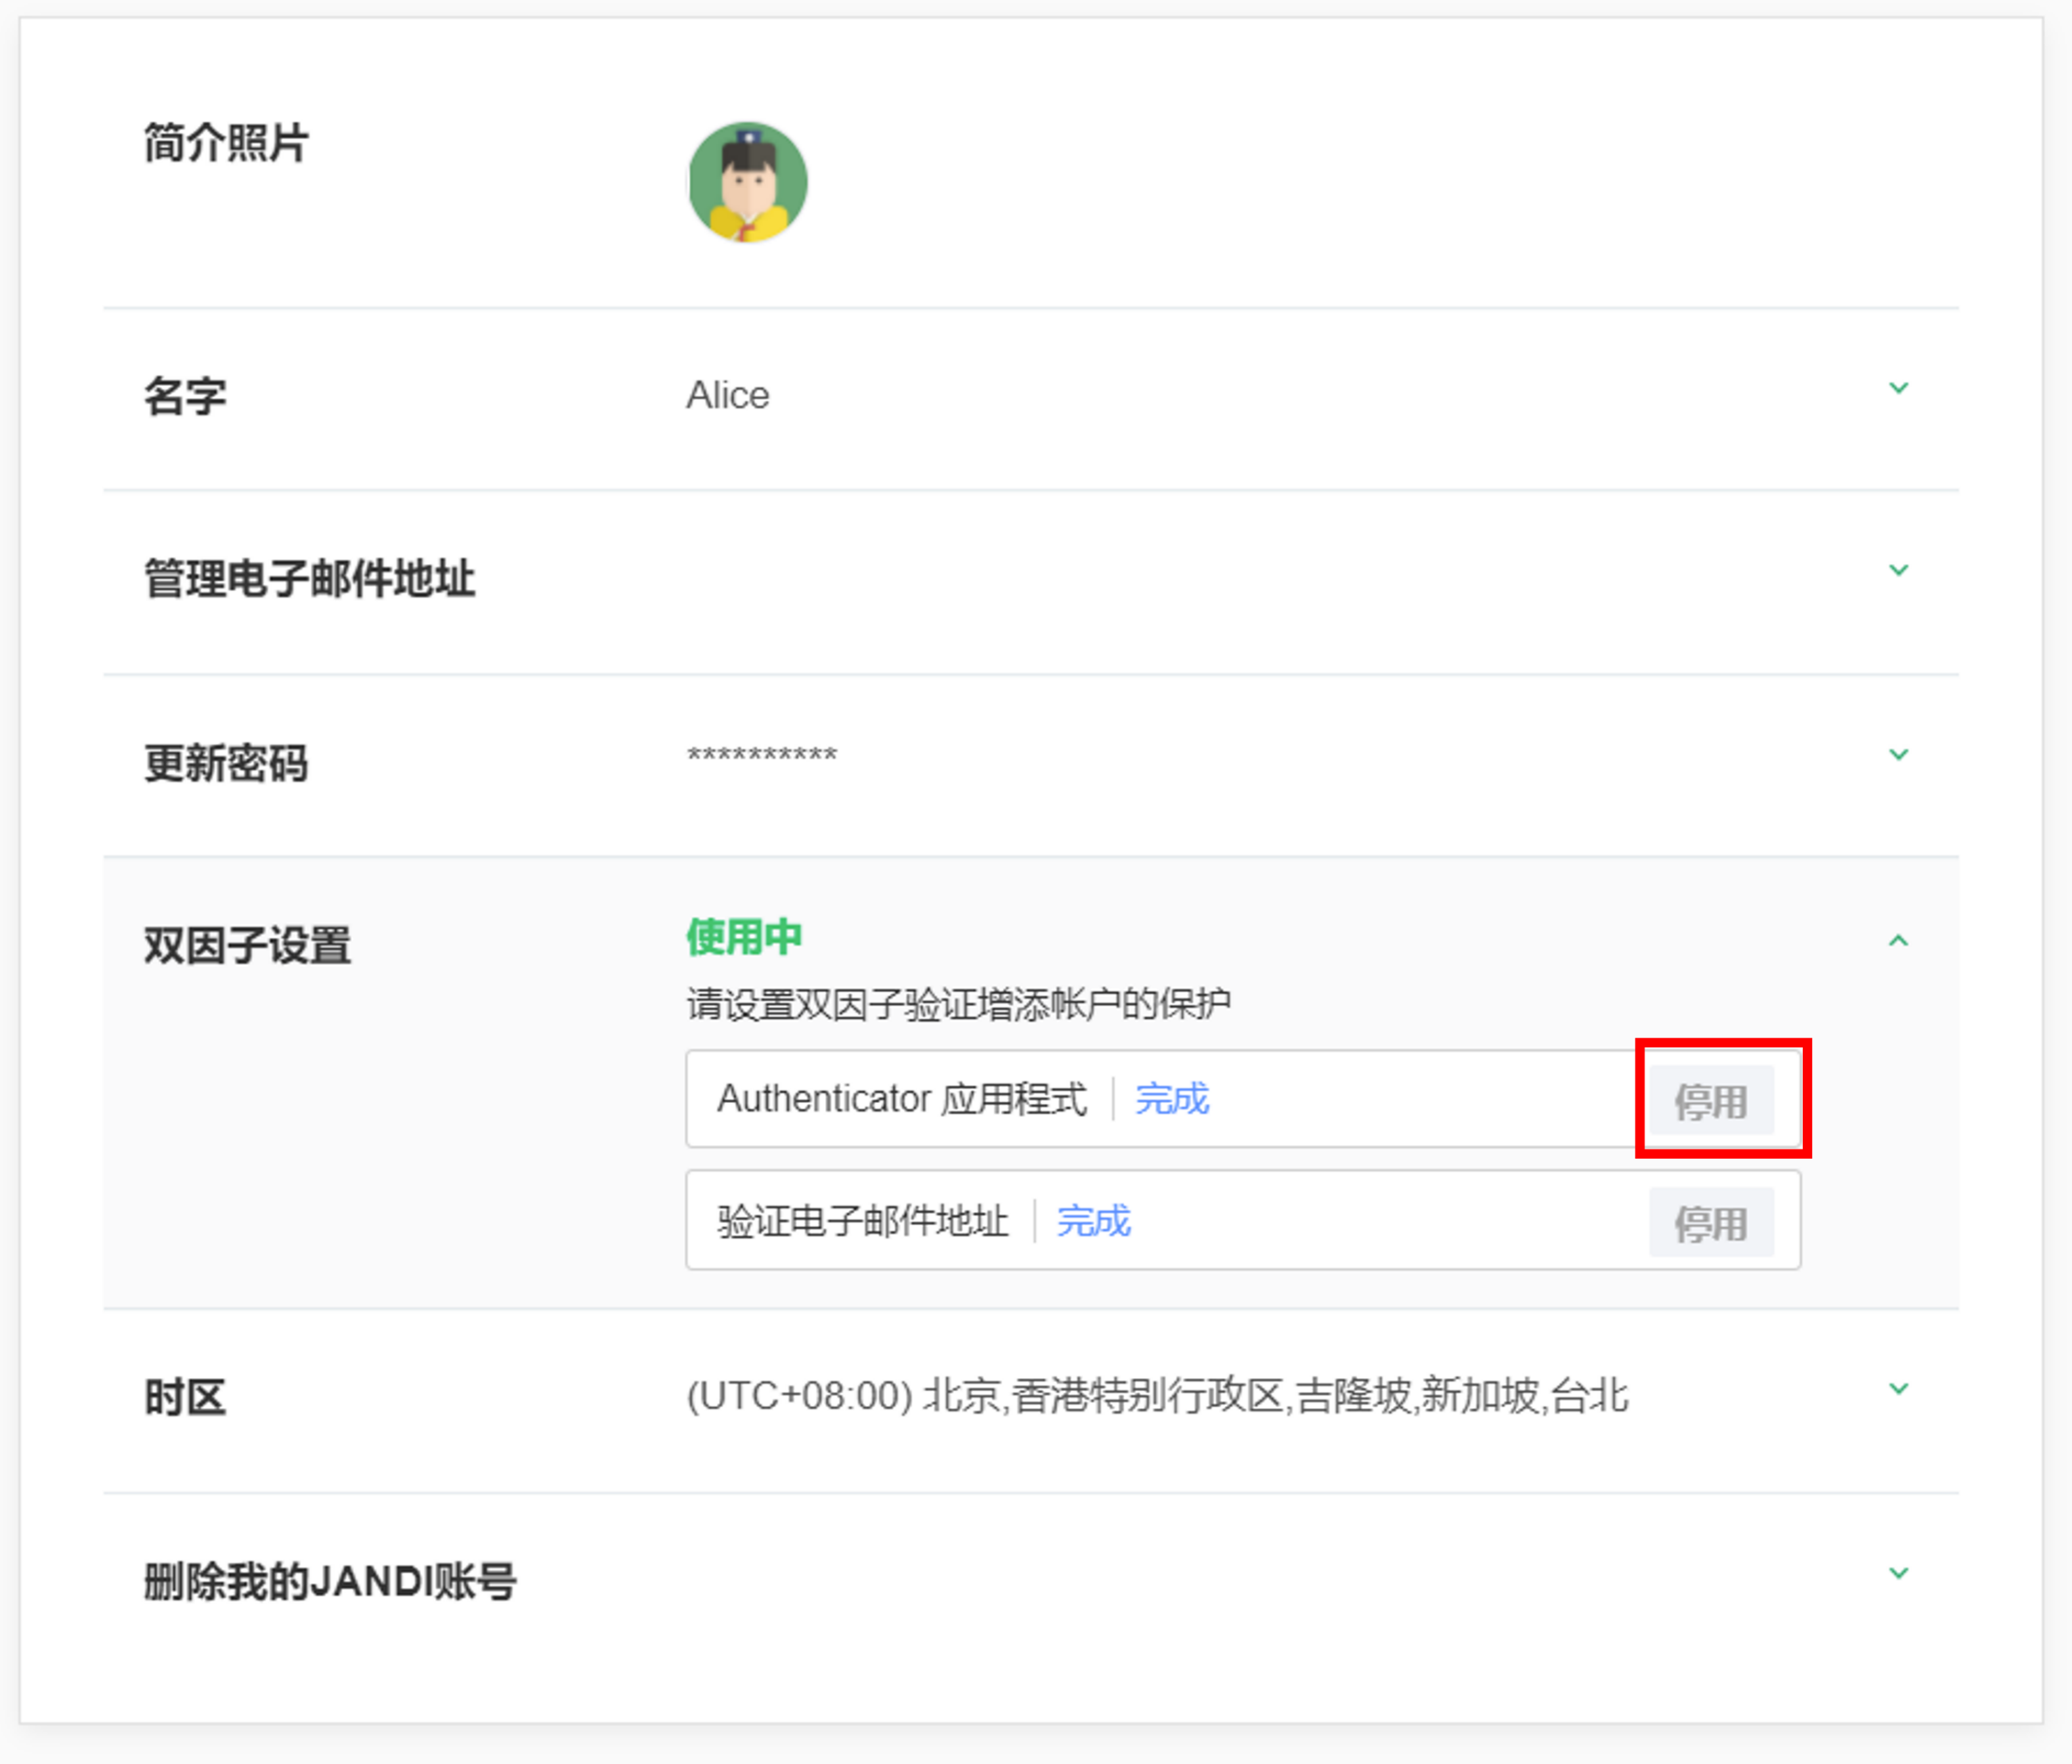Expand 删除我的JANDI账号 section chevron

pyautogui.click(x=1897, y=1572)
